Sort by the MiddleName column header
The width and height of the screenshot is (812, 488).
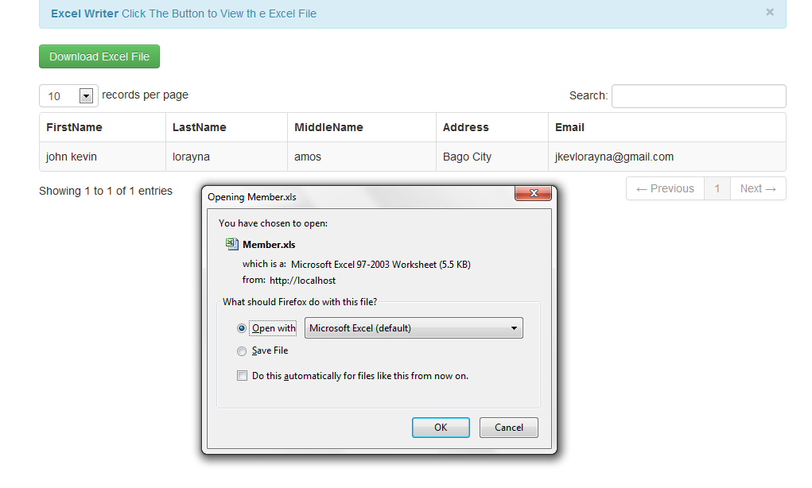362,127
